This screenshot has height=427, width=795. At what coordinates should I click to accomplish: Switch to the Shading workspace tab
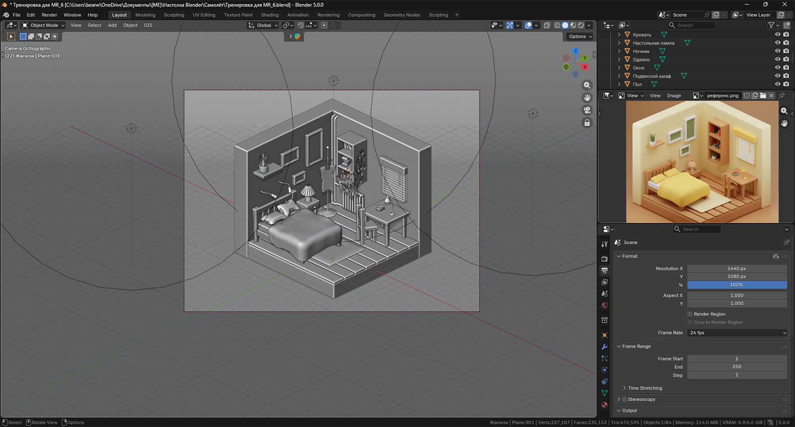270,15
